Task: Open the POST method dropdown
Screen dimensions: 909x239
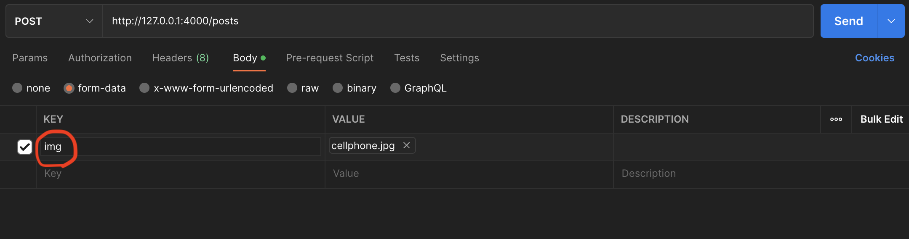Action: pos(54,21)
